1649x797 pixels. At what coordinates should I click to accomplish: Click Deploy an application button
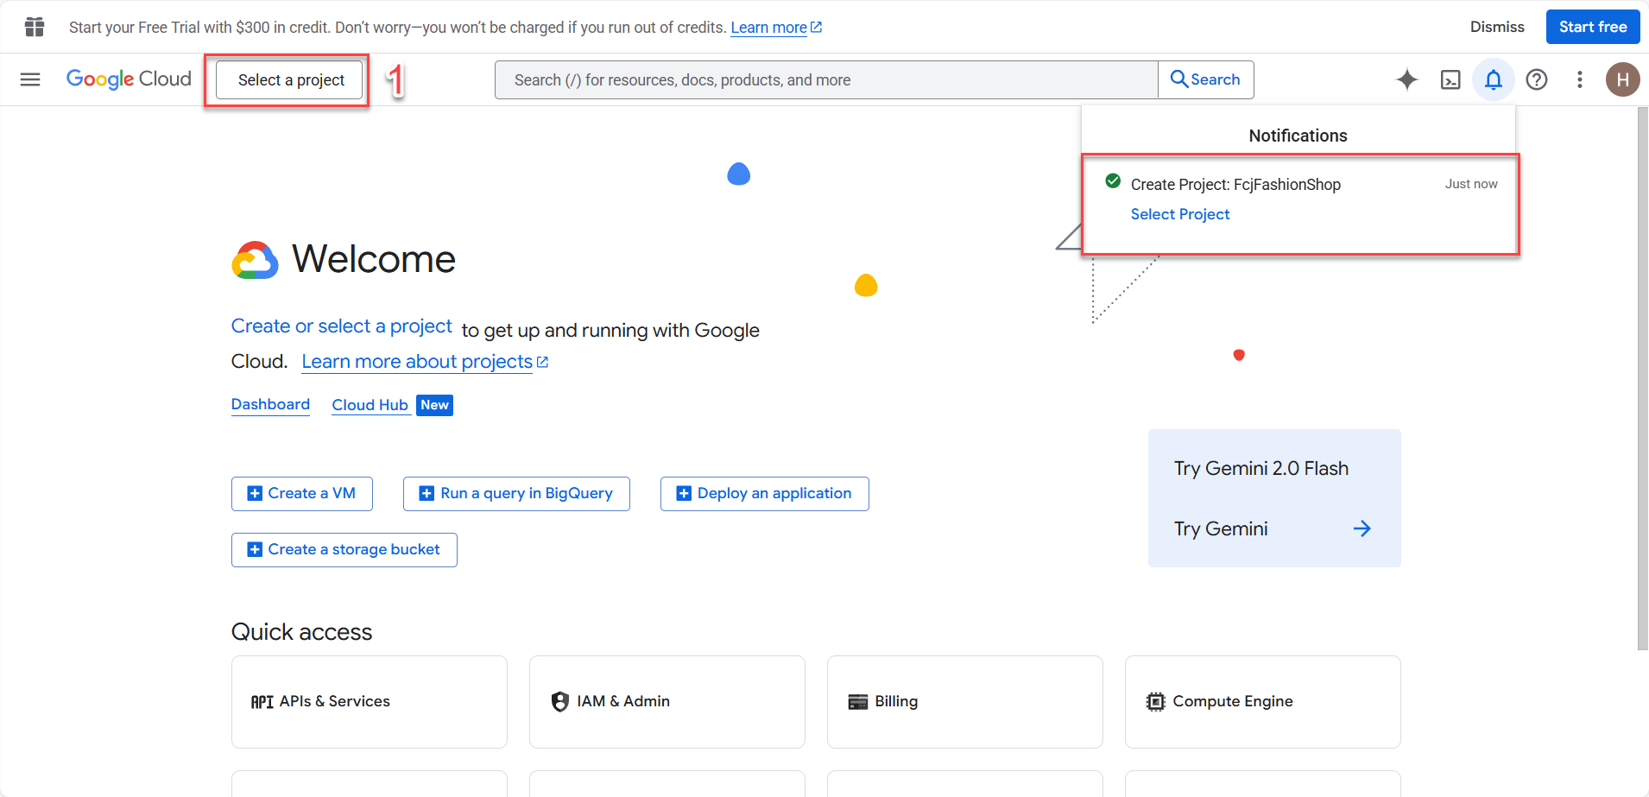pyautogui.click(x=764, y=493)
